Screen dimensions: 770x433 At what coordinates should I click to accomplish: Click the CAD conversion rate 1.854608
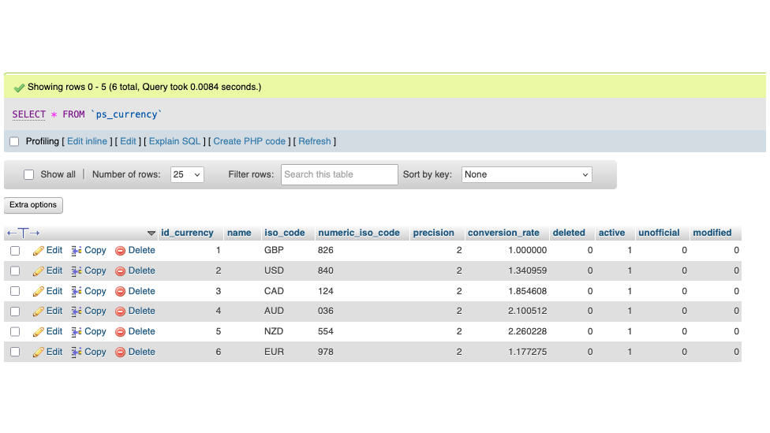528,292
